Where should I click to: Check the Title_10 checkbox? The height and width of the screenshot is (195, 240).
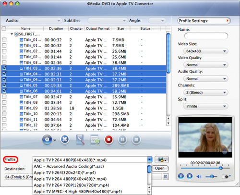click(x=4, y=114)
